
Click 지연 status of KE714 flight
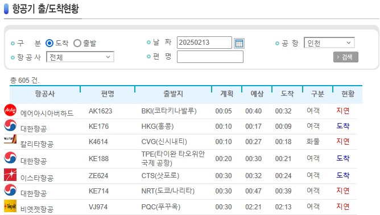pyautogui.click(x=342, y=191)
